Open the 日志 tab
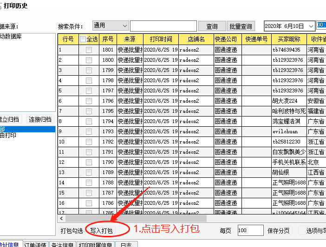The width and height of the screenshot is (326, 247). (126, 244)
